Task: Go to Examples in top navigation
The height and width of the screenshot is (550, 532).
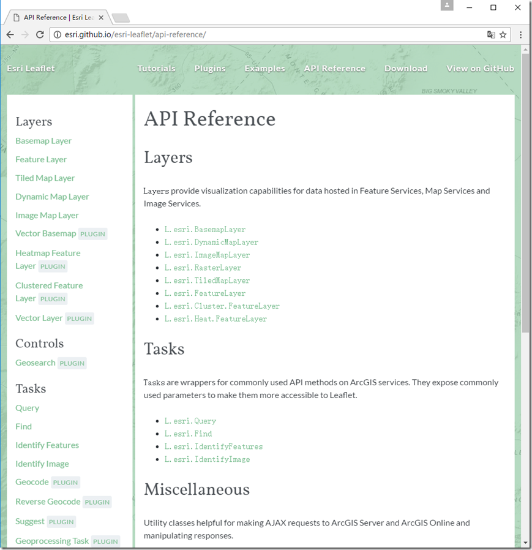Action: pyautogui.click(x=264, y=69)
